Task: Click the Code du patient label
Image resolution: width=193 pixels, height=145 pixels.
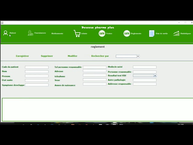Action: [x=10, y=67]
